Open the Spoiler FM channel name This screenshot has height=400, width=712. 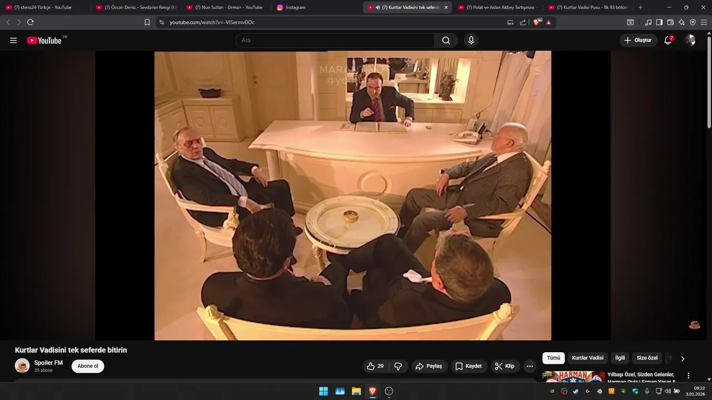point(48,363)
